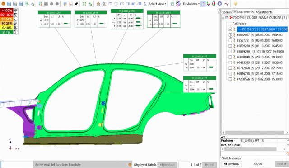Viewport: 289px width, 168px height.
Task: Click the 10-25% legend swatch
Action: [7, 24]
